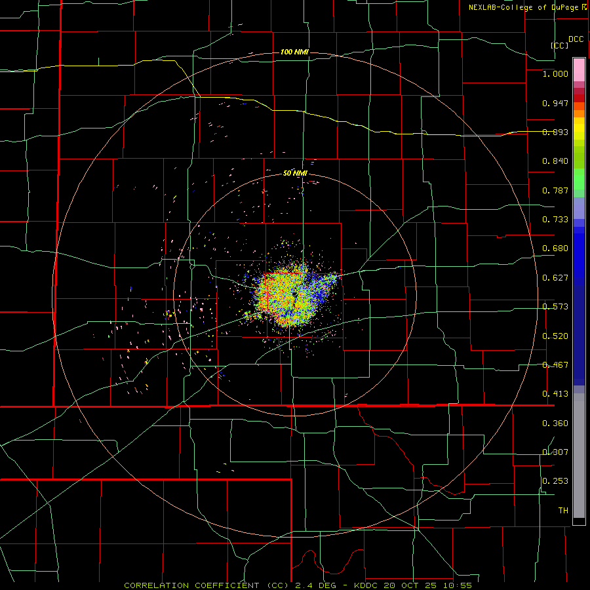Select the 0.467 legend value

555,365
